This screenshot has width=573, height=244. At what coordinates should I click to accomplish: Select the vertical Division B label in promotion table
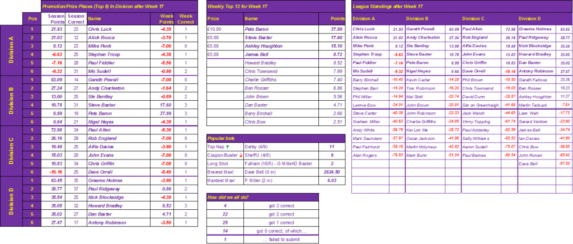pos(11,100)
